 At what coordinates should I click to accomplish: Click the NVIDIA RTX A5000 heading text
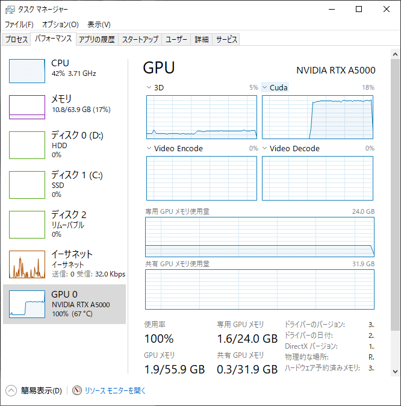(336, 70)
